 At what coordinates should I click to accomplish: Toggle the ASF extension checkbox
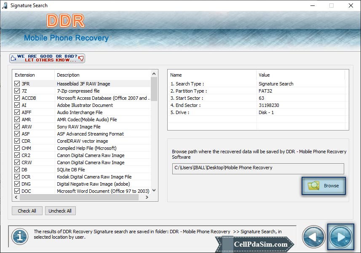point(17,133)
